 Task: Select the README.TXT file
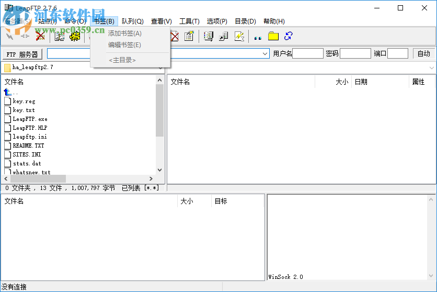24,146
